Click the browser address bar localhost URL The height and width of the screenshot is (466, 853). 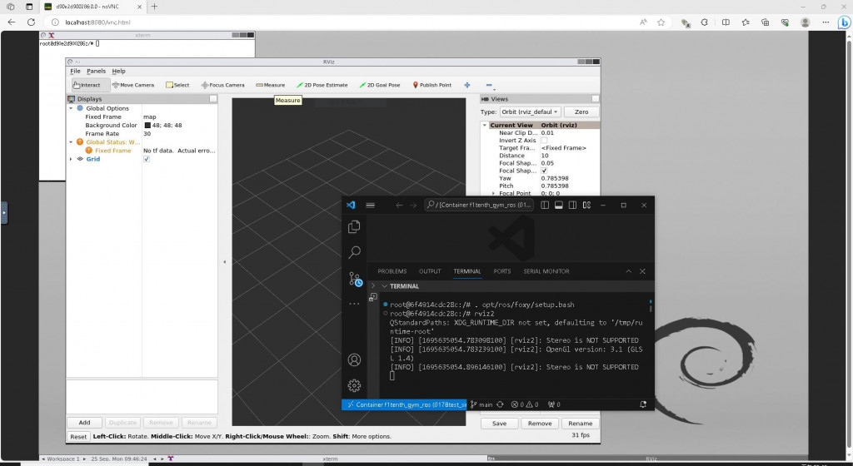pos(98,22)
